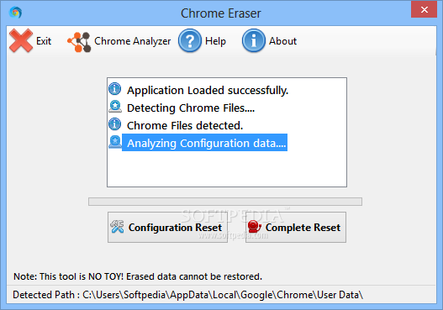This screenshot has height=310, width=443.
Task: Click info icon beside Application Loaded successfully
Action: coord(115,89)
